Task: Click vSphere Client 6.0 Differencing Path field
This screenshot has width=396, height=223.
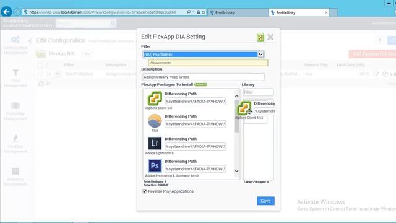Action: 196,102
